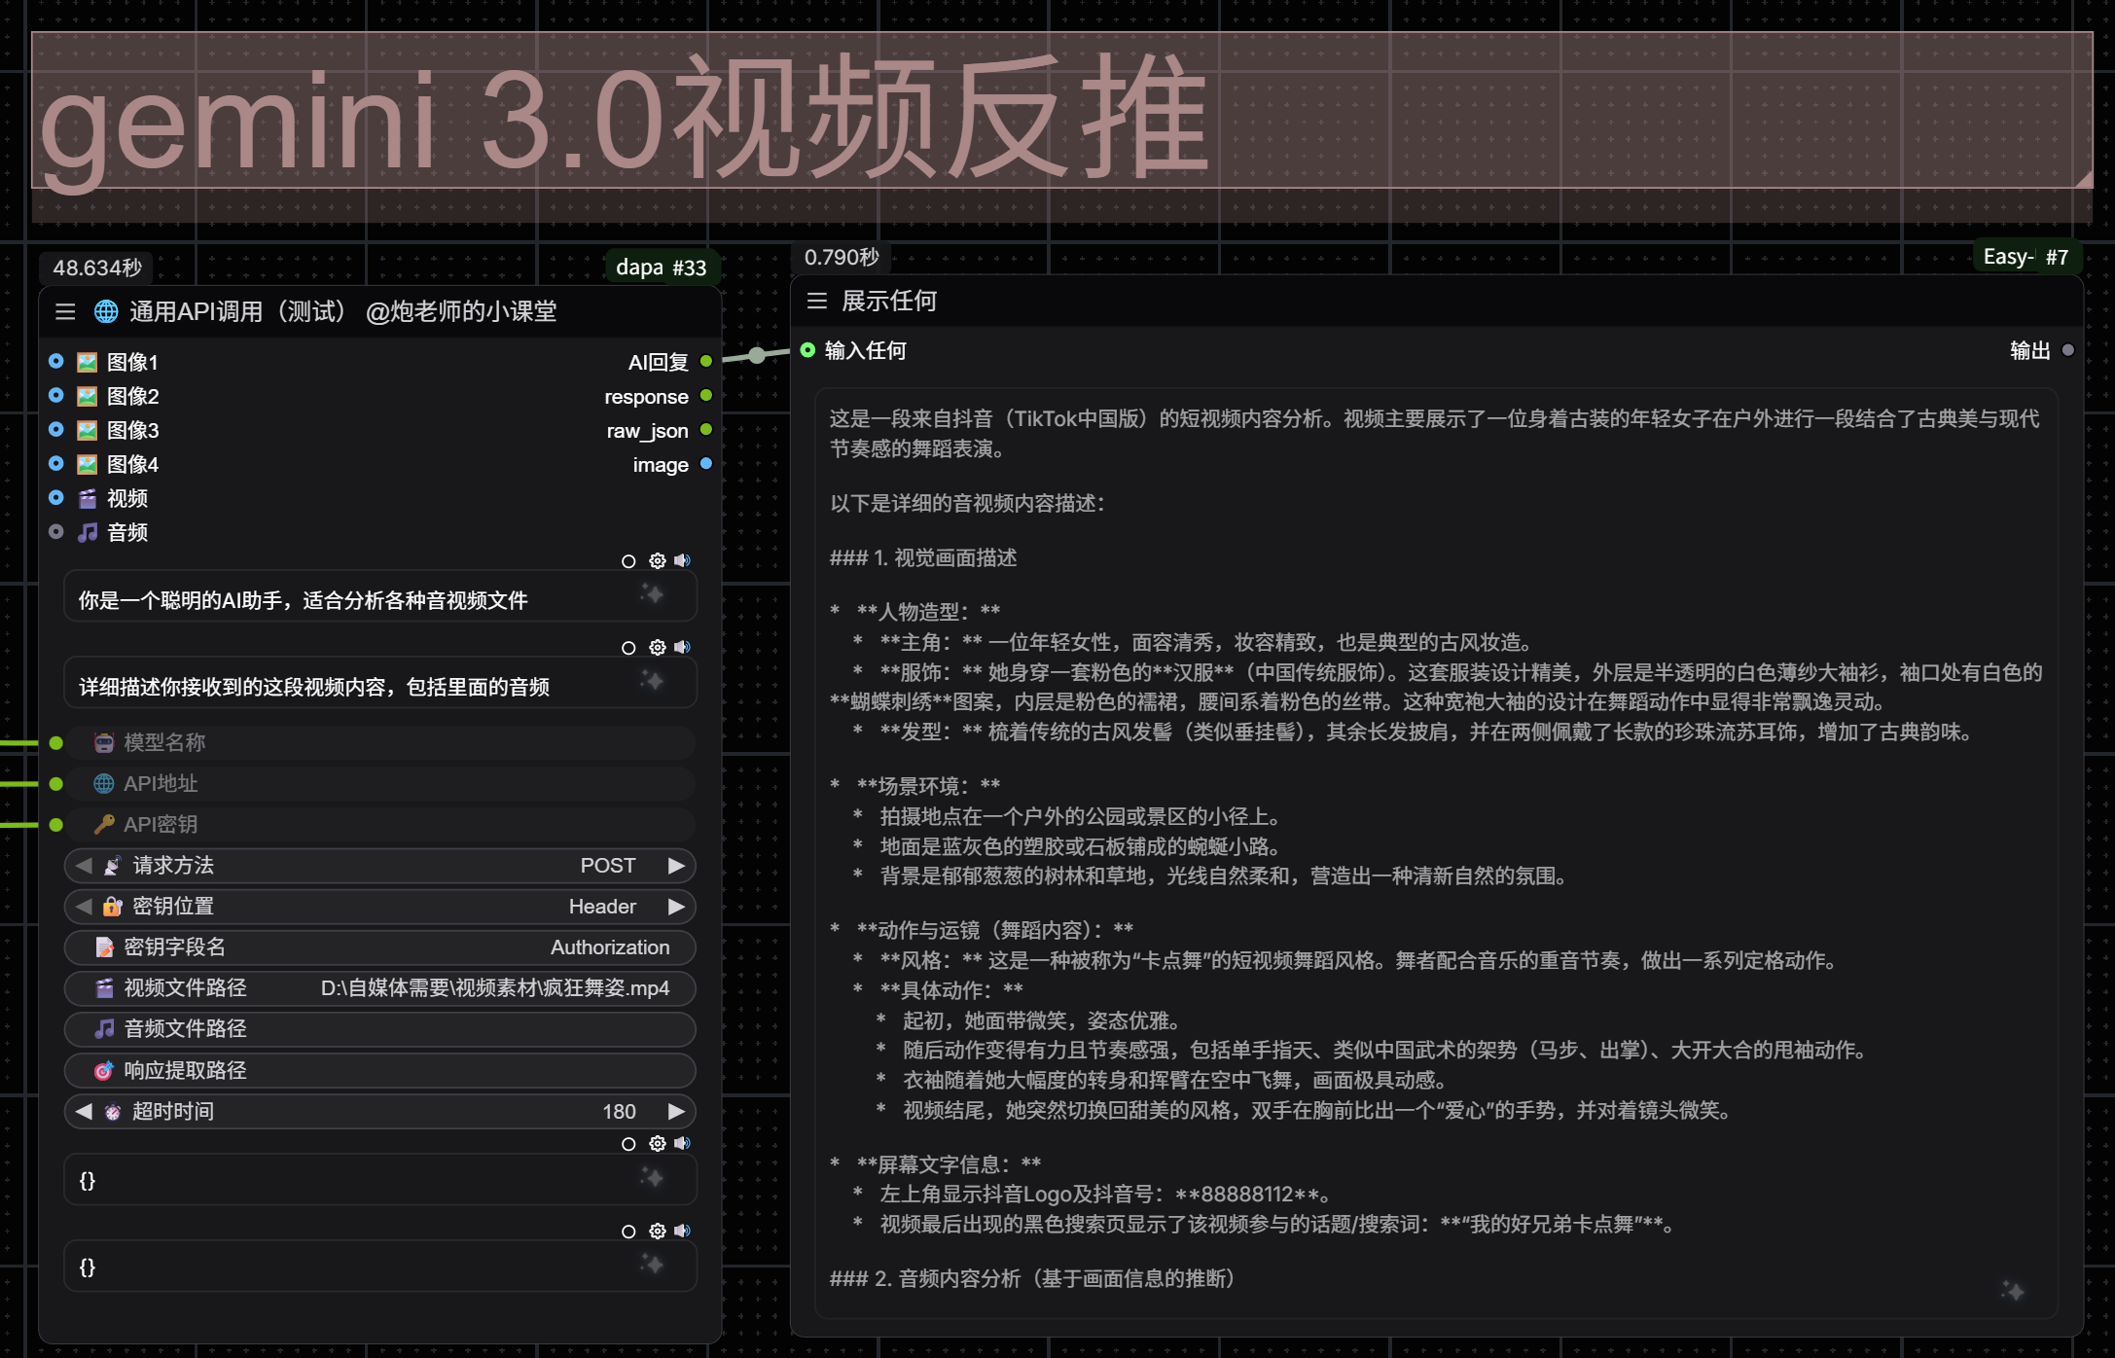The width and height of the screenshot is (2115, 1358).
Task: Open the 通用API调用 node hamburger menu
Action: [65, 311]
